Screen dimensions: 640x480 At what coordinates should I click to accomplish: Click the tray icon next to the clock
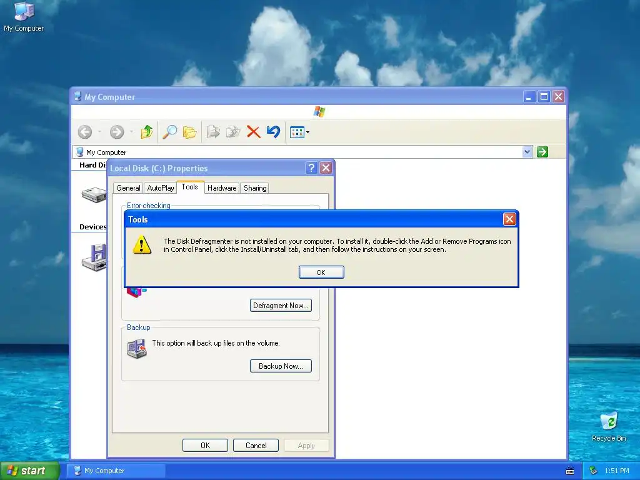click(594, 471)
